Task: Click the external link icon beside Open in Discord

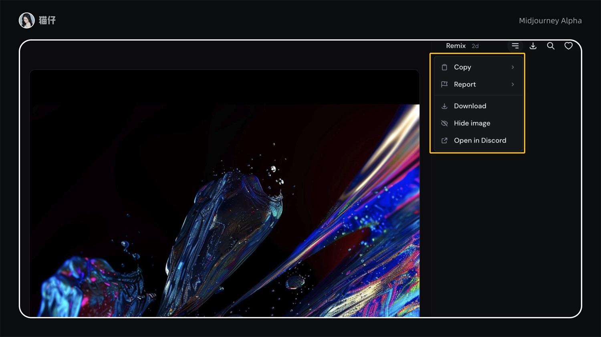Action: (x=444, y=140)
